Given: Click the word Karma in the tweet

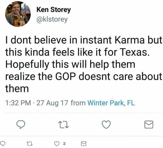Looking at the screenshot, I should pyautogui.click(x=130, y=40).
